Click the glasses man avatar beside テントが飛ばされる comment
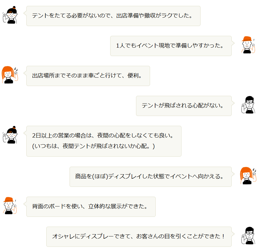260x251 pixels. 248,105
